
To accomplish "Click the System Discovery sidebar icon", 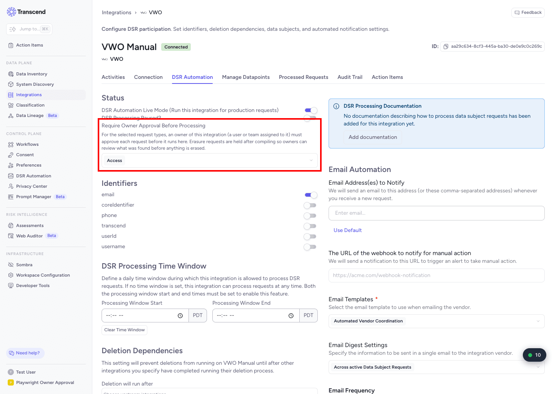I will (x=11, y=84).
